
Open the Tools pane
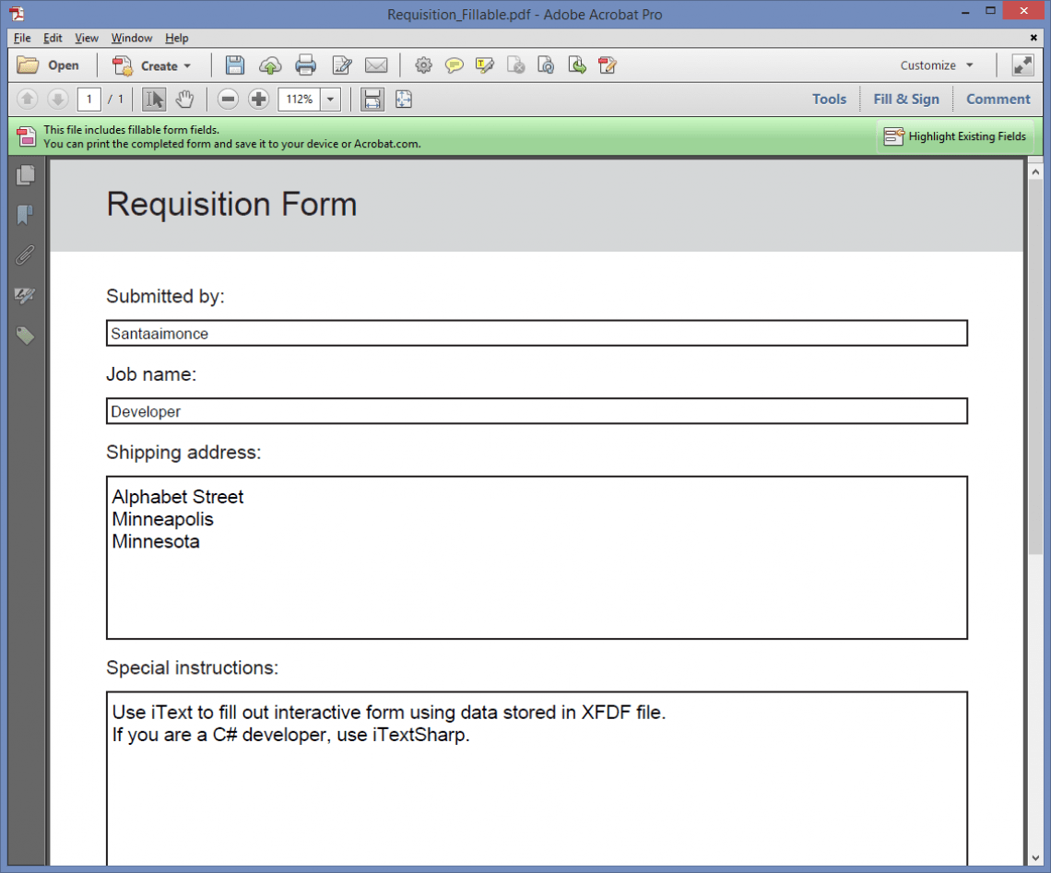point(829,99)
